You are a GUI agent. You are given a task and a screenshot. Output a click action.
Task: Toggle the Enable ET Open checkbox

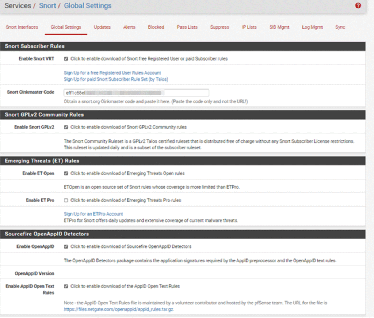click(66, 174)
